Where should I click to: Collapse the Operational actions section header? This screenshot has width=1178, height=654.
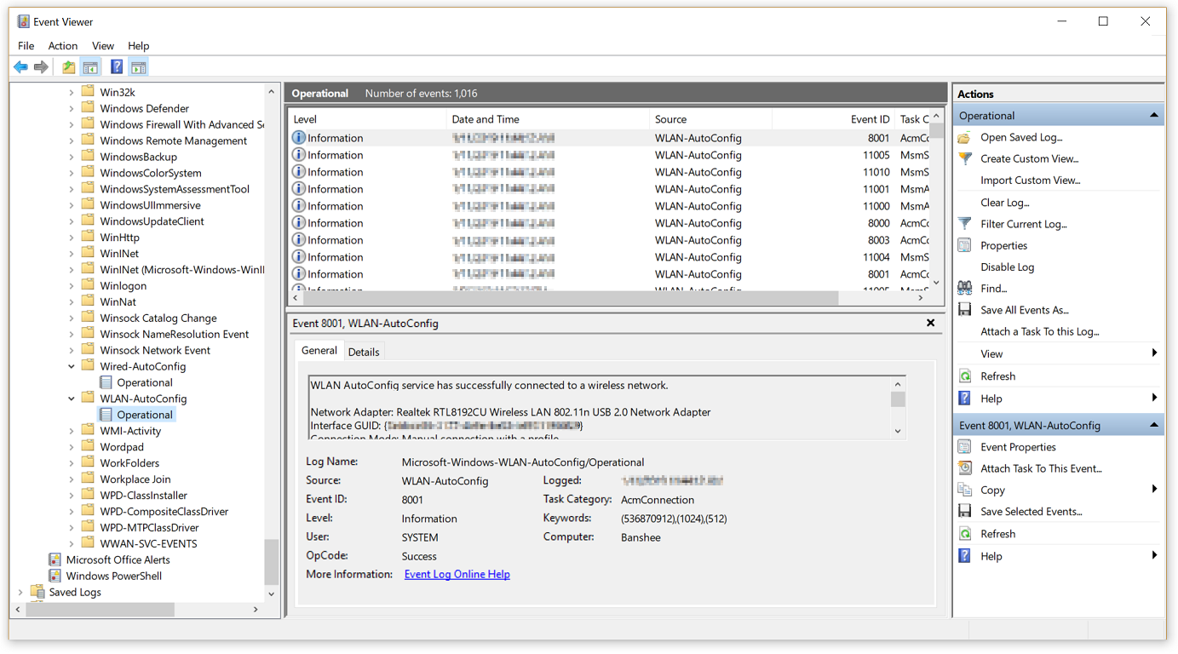pyautogui.click(x=1154, y=113)
